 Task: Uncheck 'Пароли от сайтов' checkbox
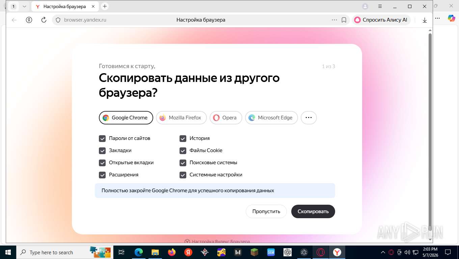pyautogui.click(x=102, y=138)
